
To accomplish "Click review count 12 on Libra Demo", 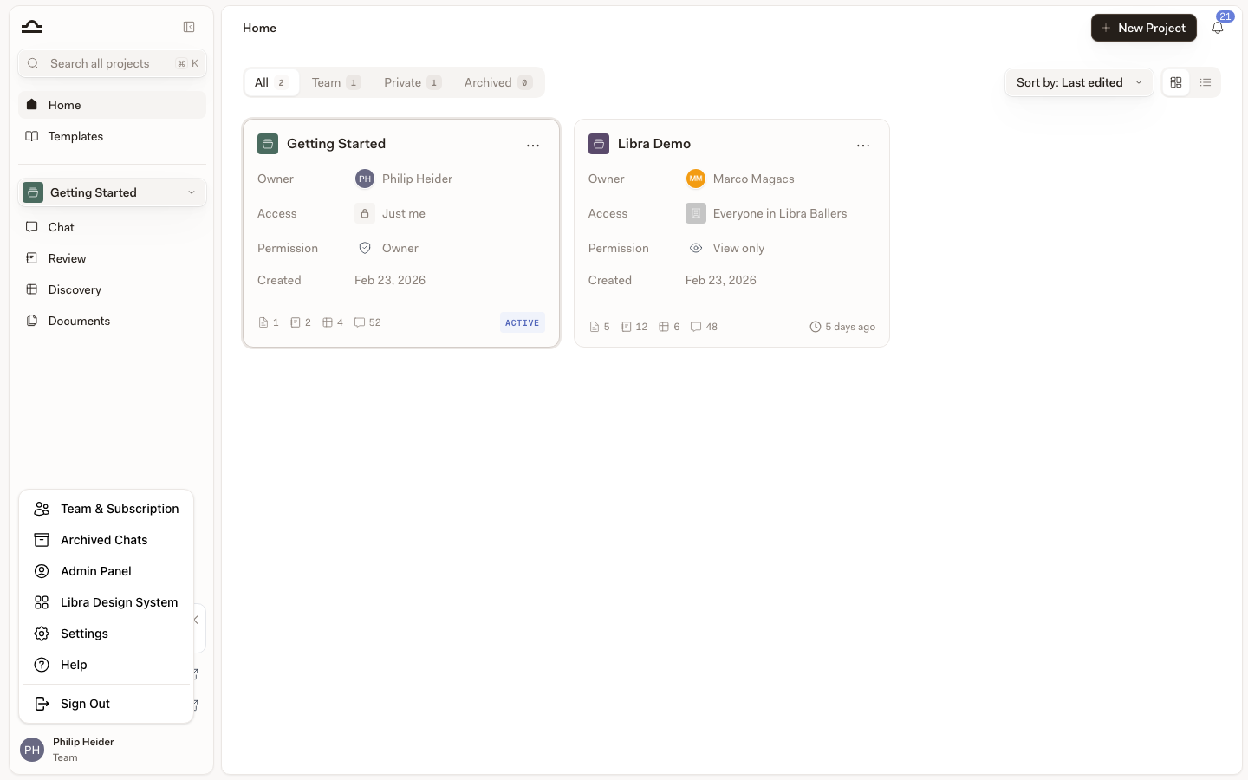I will click(634, 327).
